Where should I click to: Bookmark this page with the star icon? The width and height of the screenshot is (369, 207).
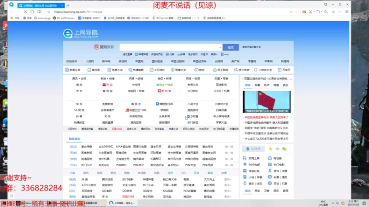(x=49, y=12)
